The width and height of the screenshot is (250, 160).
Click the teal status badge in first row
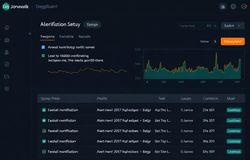click(x=234, y=110)
